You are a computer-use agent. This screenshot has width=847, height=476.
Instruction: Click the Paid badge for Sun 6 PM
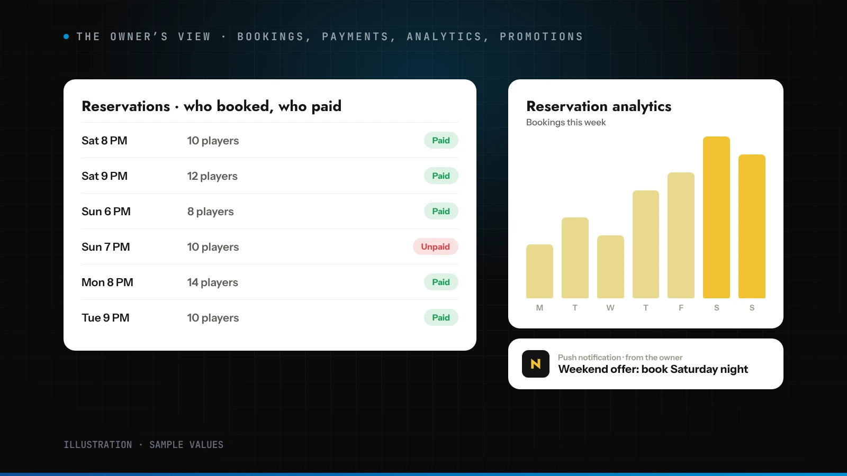[441, 211]
